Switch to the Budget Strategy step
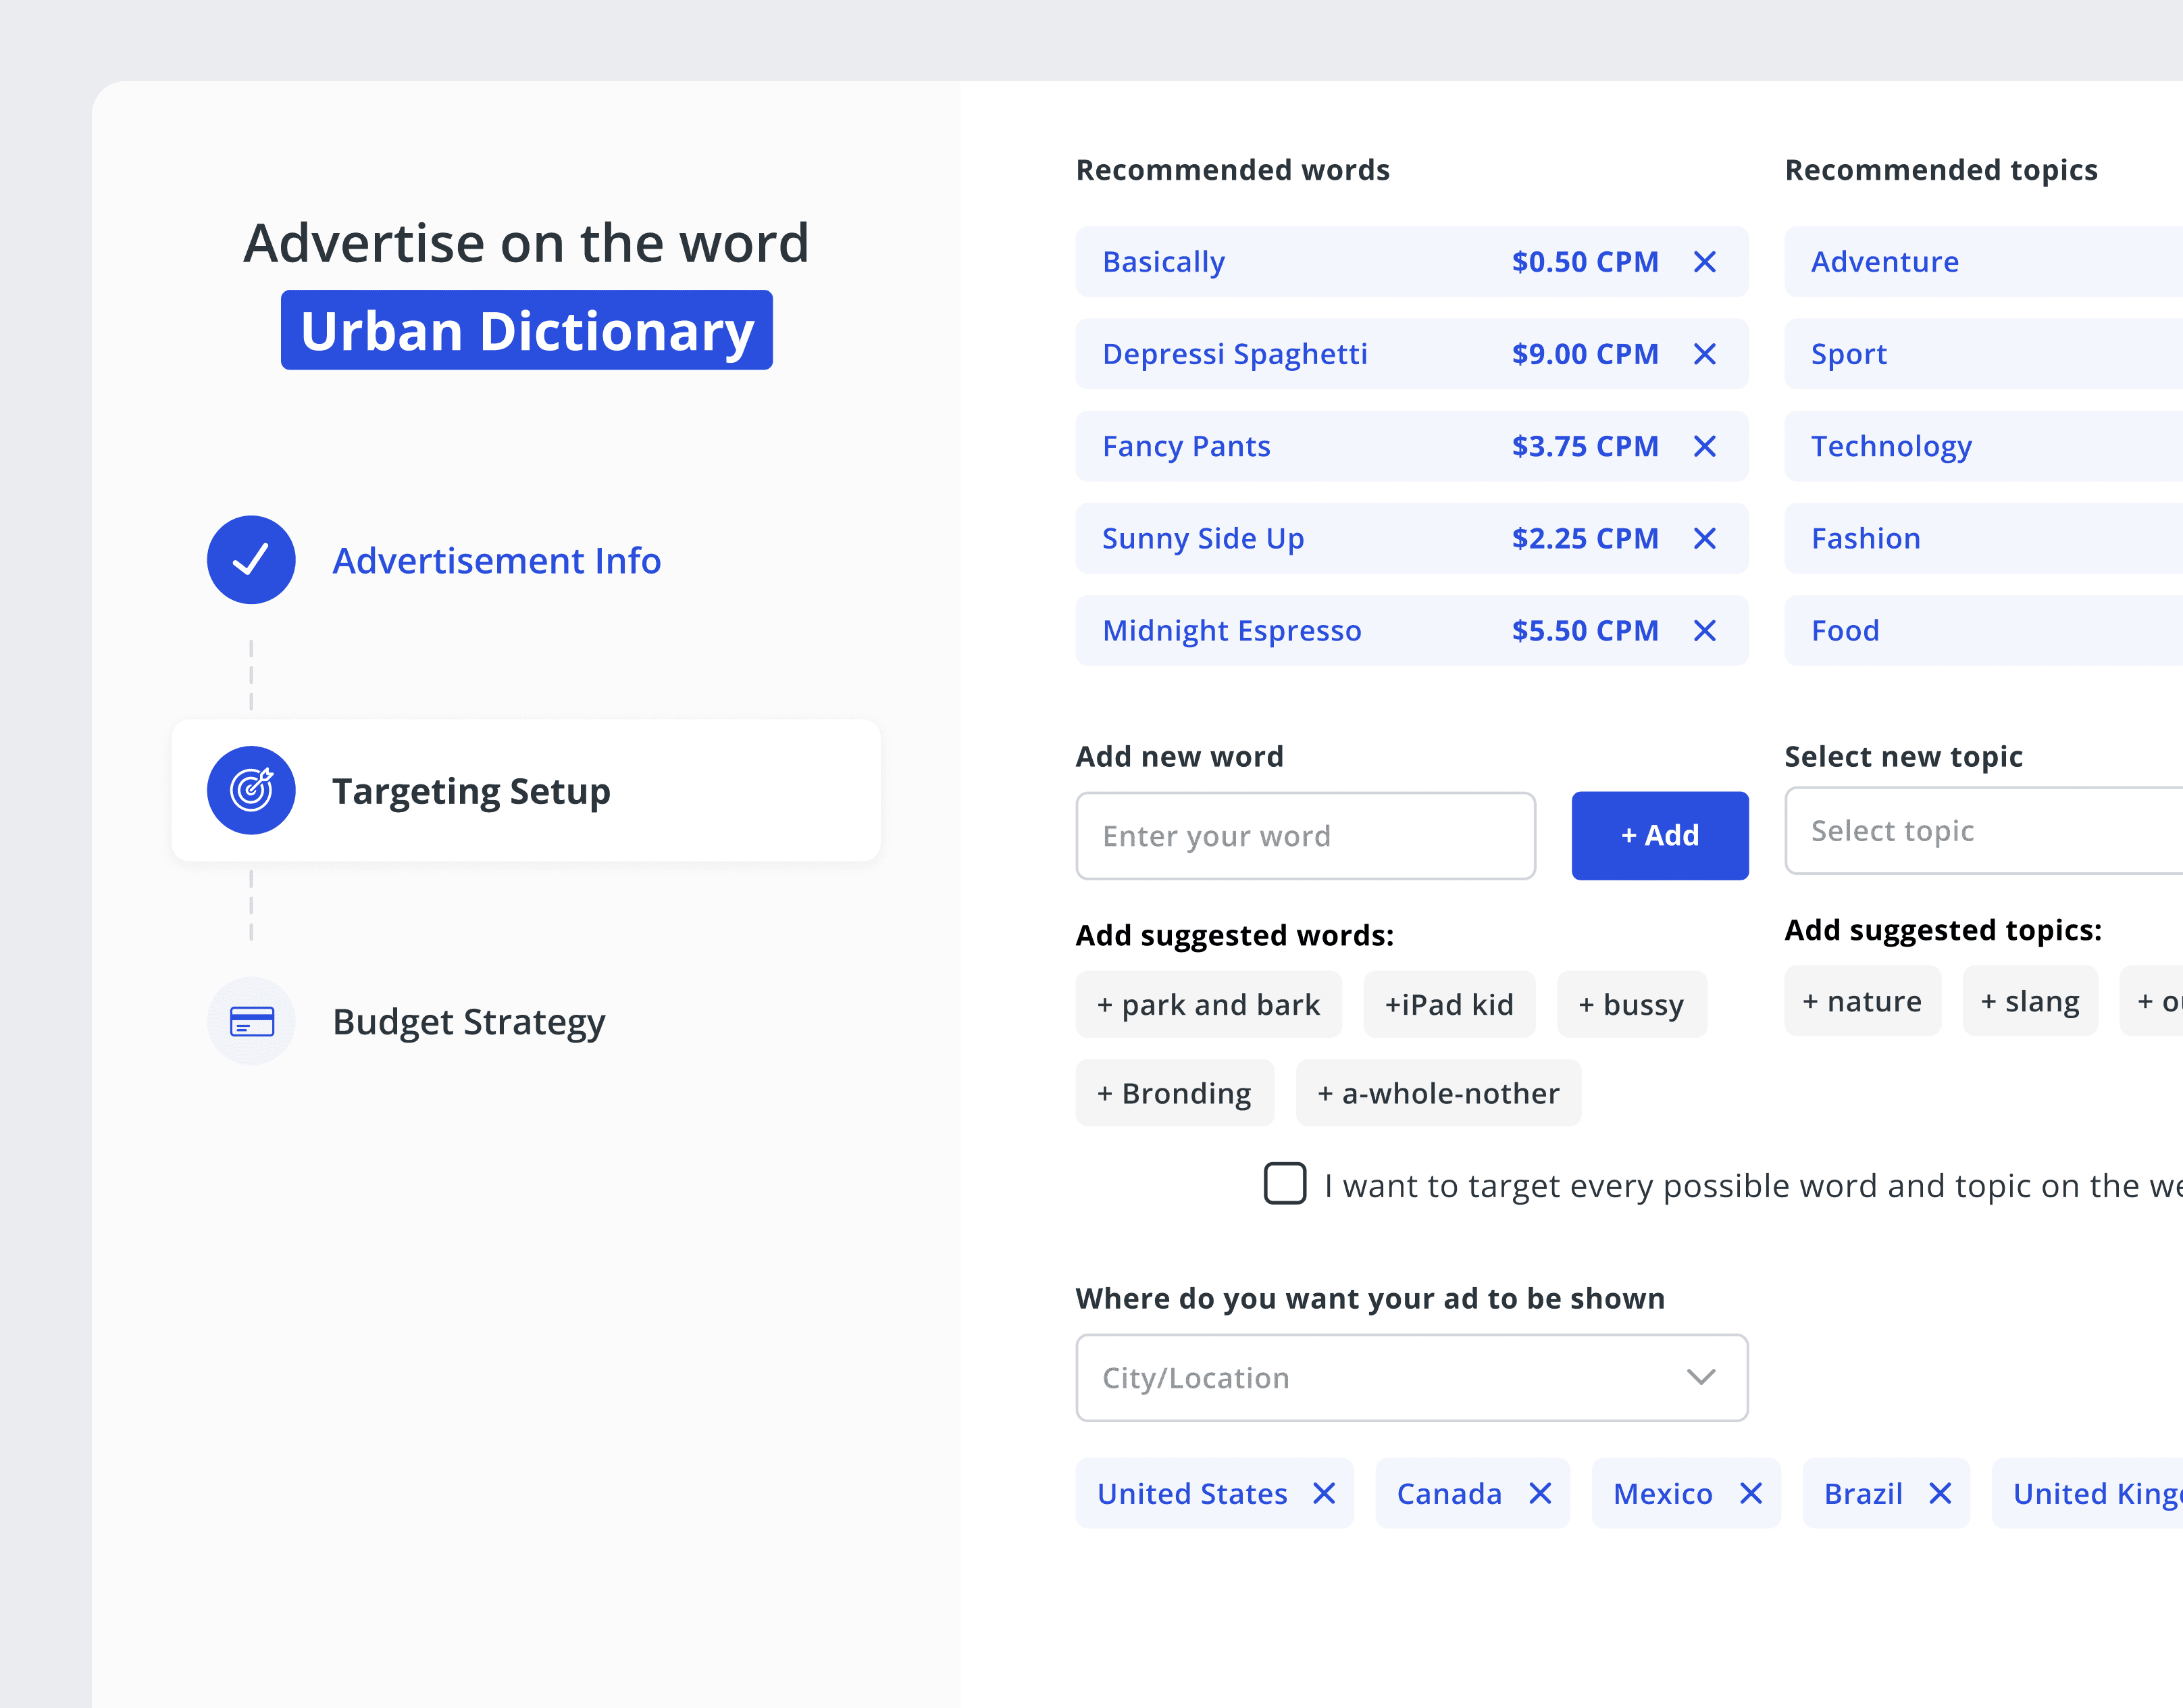Screen dimensions: 2183x1708 (x=469, y=1022)
